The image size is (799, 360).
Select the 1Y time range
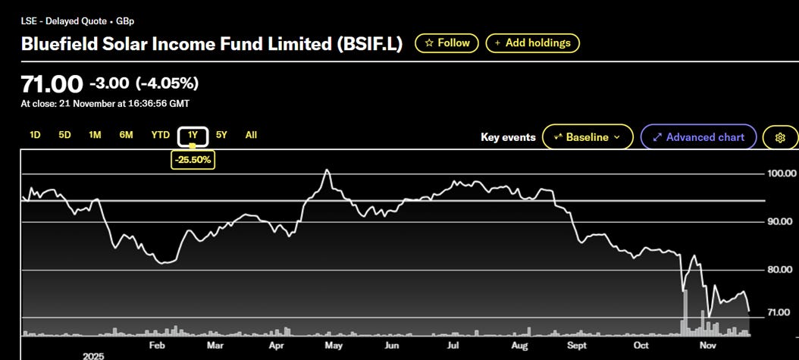pyautogui.click(x=193, y=136)
